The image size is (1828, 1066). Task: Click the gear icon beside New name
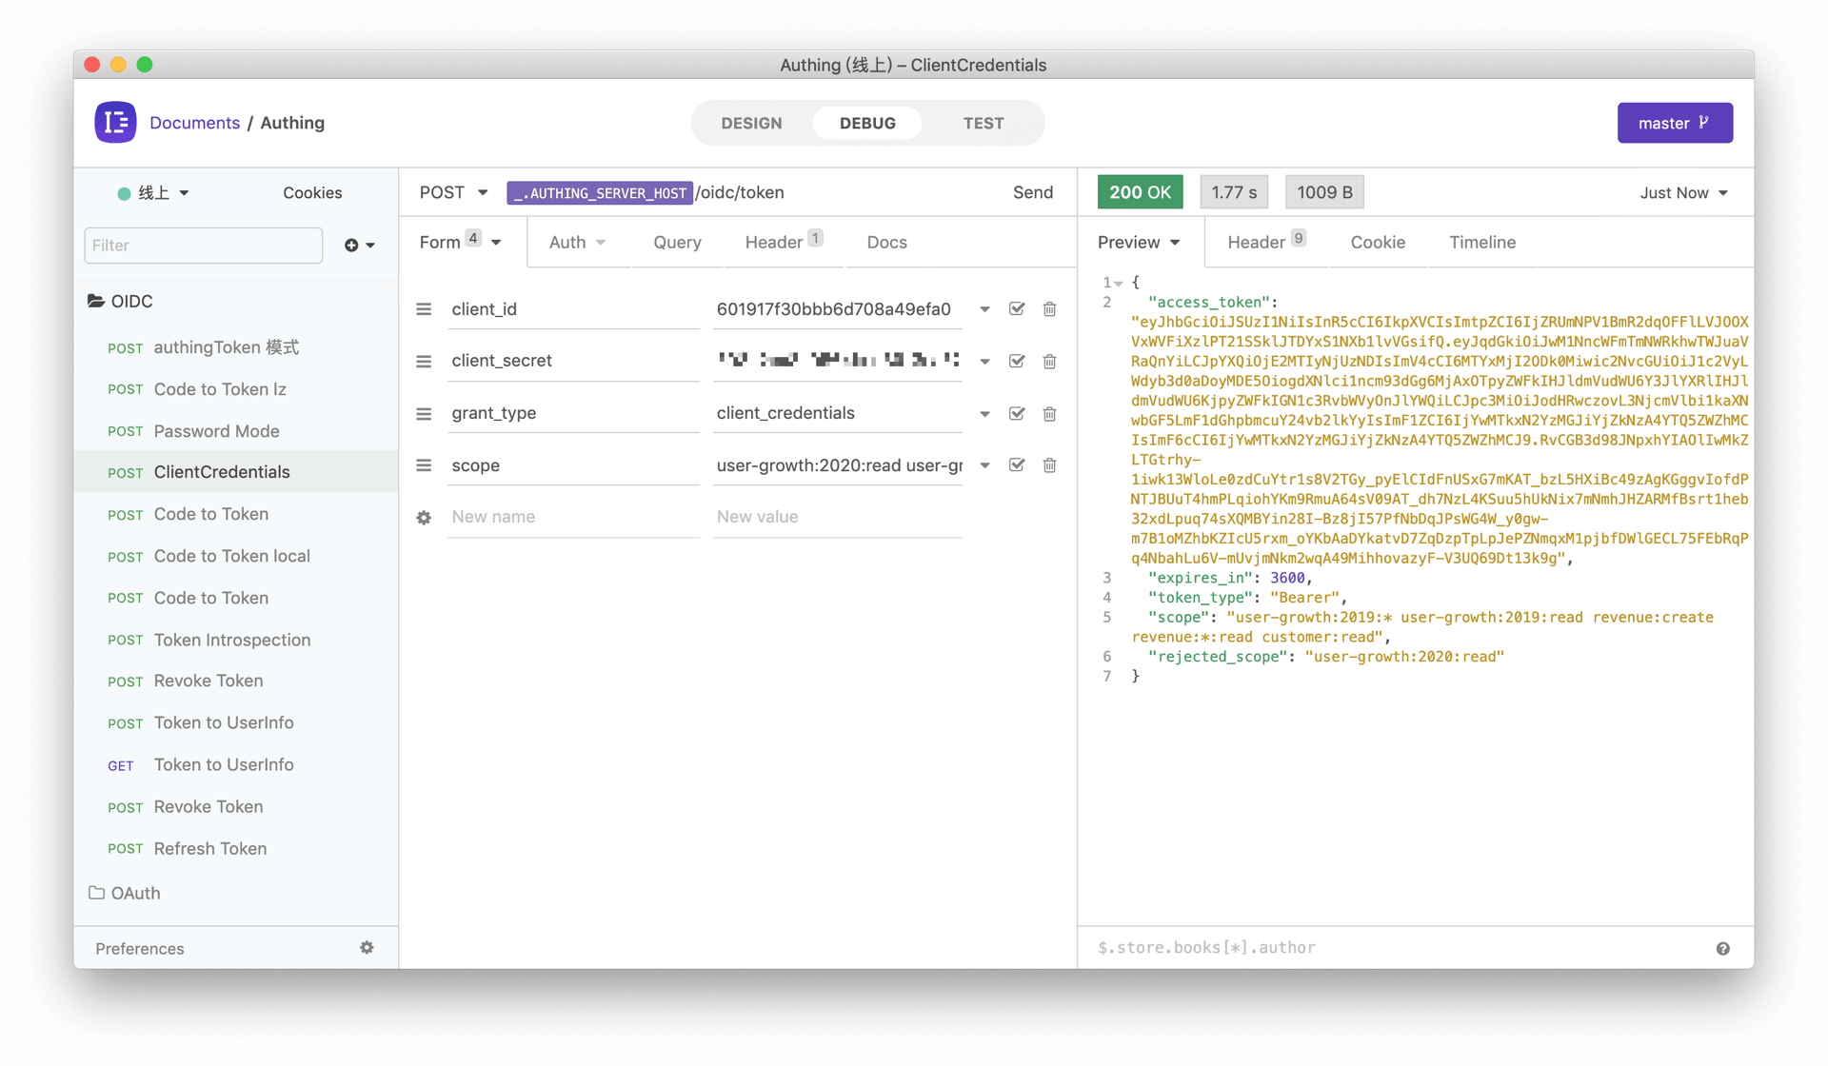click(424, 518)
